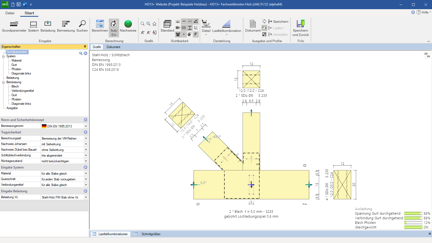Click the red A text settings icon
This screenshot has width=432, height=243.
coord(154,32)
